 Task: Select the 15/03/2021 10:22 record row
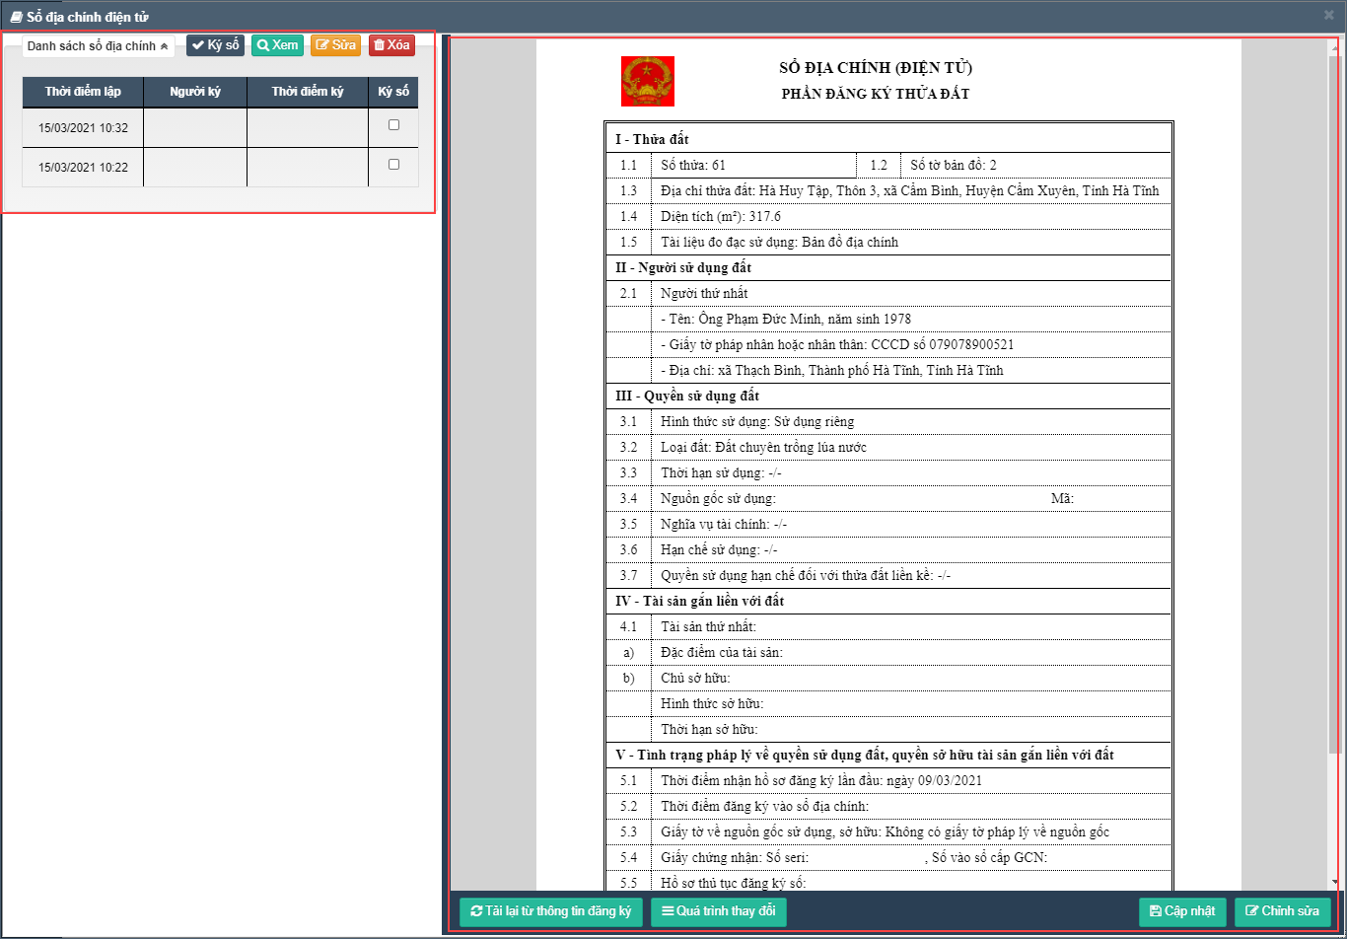pyautogui.click(x=83, y=168)
